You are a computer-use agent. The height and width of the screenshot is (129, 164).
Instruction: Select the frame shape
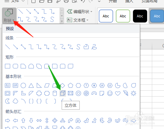click(x=8, y=93)
